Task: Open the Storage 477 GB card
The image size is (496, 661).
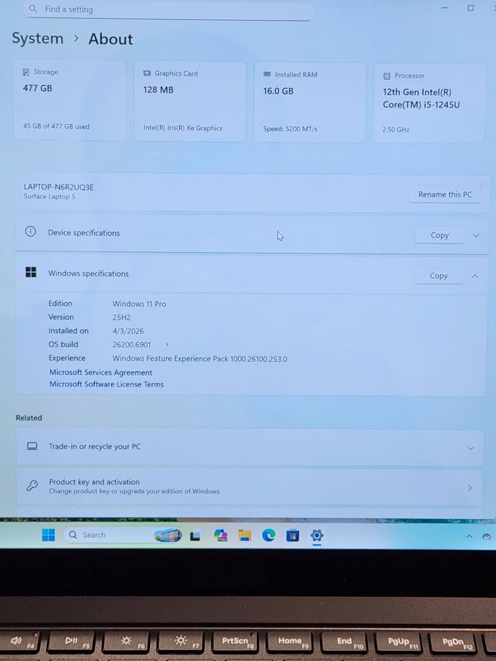Action: (70, 100)
